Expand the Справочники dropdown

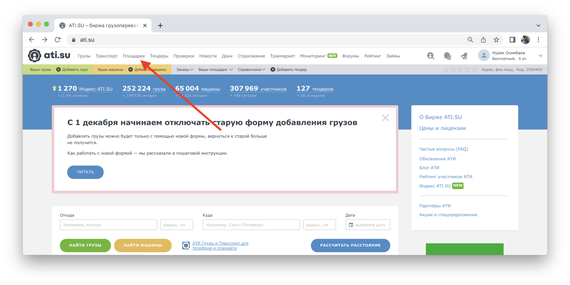click(x=251, y=70)
